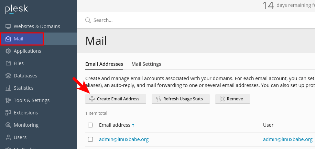Click the Files folder icon
This screenshot has height=149, width=315.
tap(8, 63)
